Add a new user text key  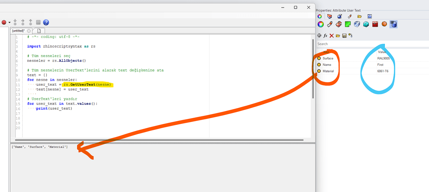click(x=320, y=35)
